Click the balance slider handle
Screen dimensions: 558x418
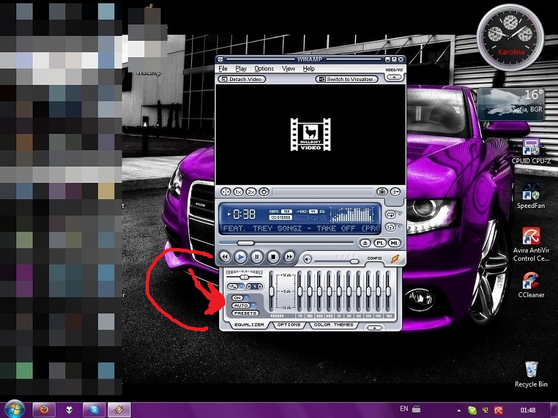pyautogui.click(x=244, y=277)
